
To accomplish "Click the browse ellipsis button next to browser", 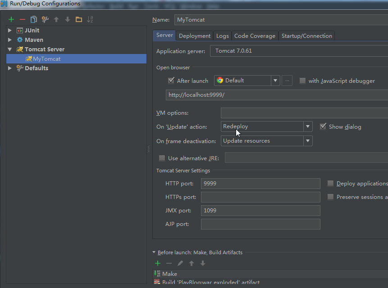I will (x=287, y=81).
